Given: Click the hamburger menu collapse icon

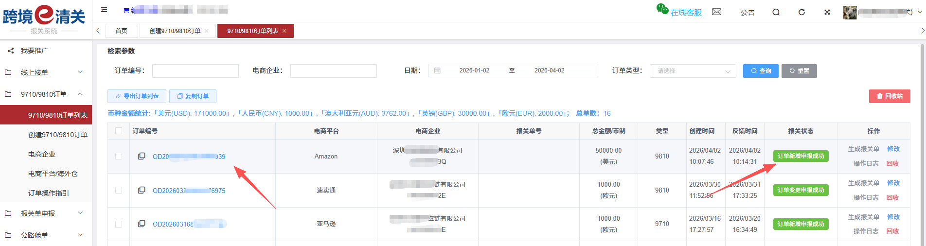Looking at the screenshot, I should tap(104, 10).
